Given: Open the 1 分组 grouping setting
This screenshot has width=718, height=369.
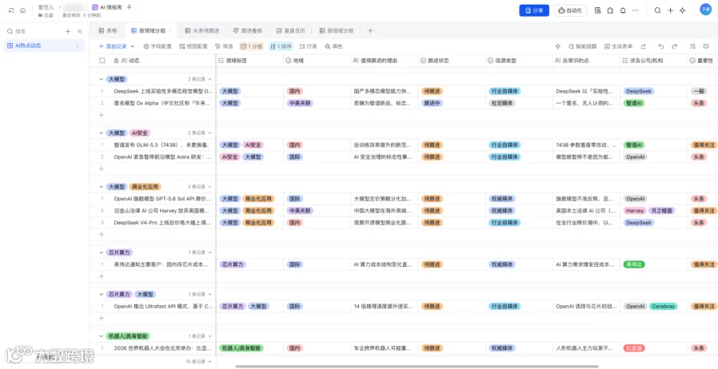Looking at the screenshot, I should pos(252,46).
